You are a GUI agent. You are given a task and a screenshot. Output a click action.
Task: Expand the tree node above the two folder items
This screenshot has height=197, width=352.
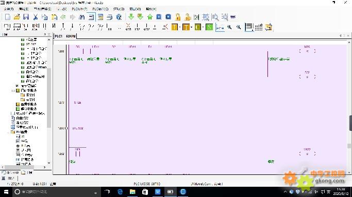click(13, 90)
